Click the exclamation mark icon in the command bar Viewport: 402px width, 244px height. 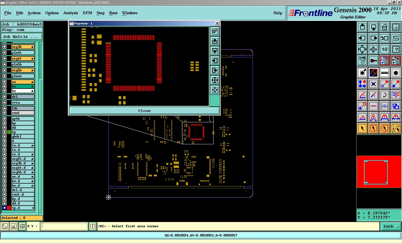93,226
